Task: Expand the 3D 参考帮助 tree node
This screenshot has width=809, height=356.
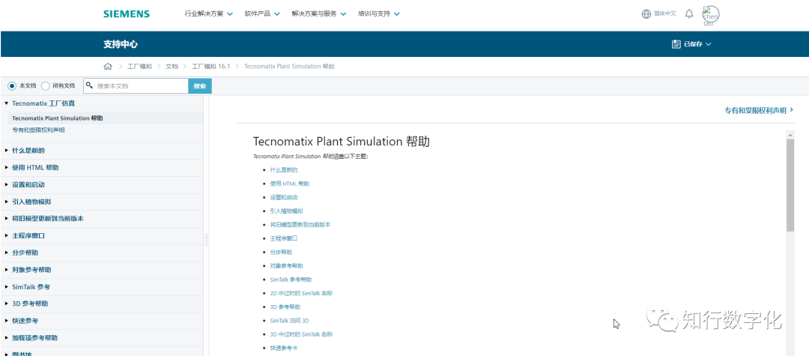Action: click(6, 304)
